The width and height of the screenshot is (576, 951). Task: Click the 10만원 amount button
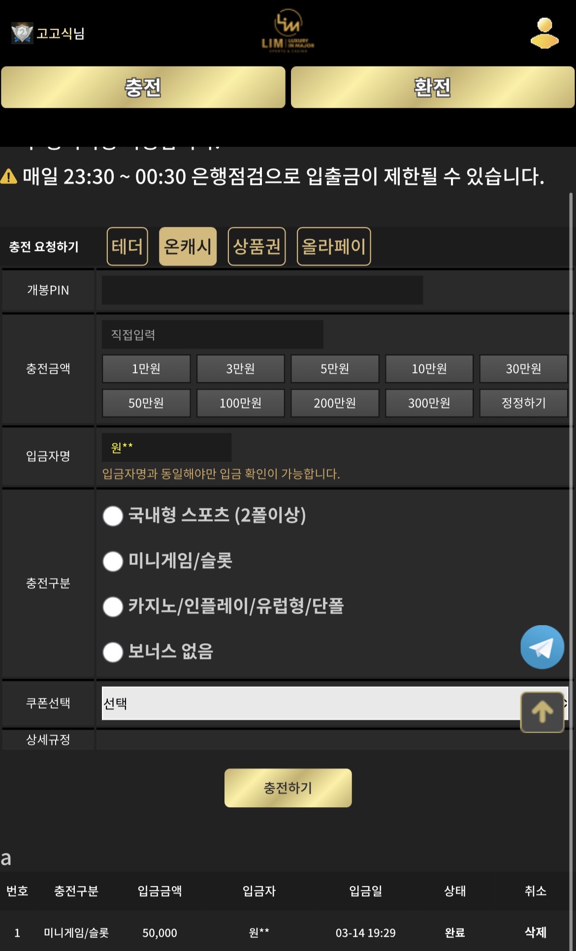click(429, 369)
